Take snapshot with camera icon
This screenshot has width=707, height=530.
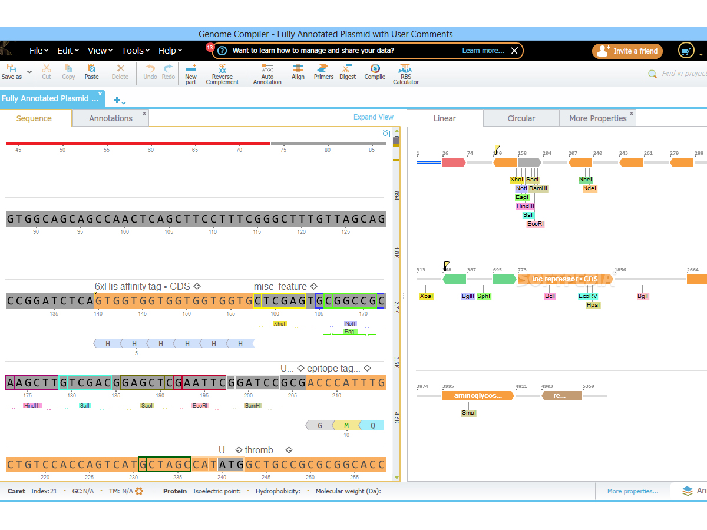[x=385, y=134]
